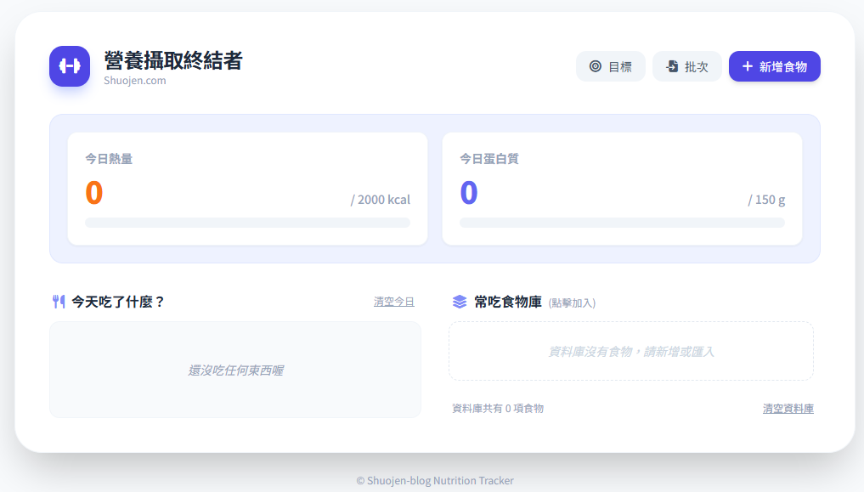Click the Shuojen-blog Nutrition Tracker footer
Screen dimensions: 864x492
(435, 480)
